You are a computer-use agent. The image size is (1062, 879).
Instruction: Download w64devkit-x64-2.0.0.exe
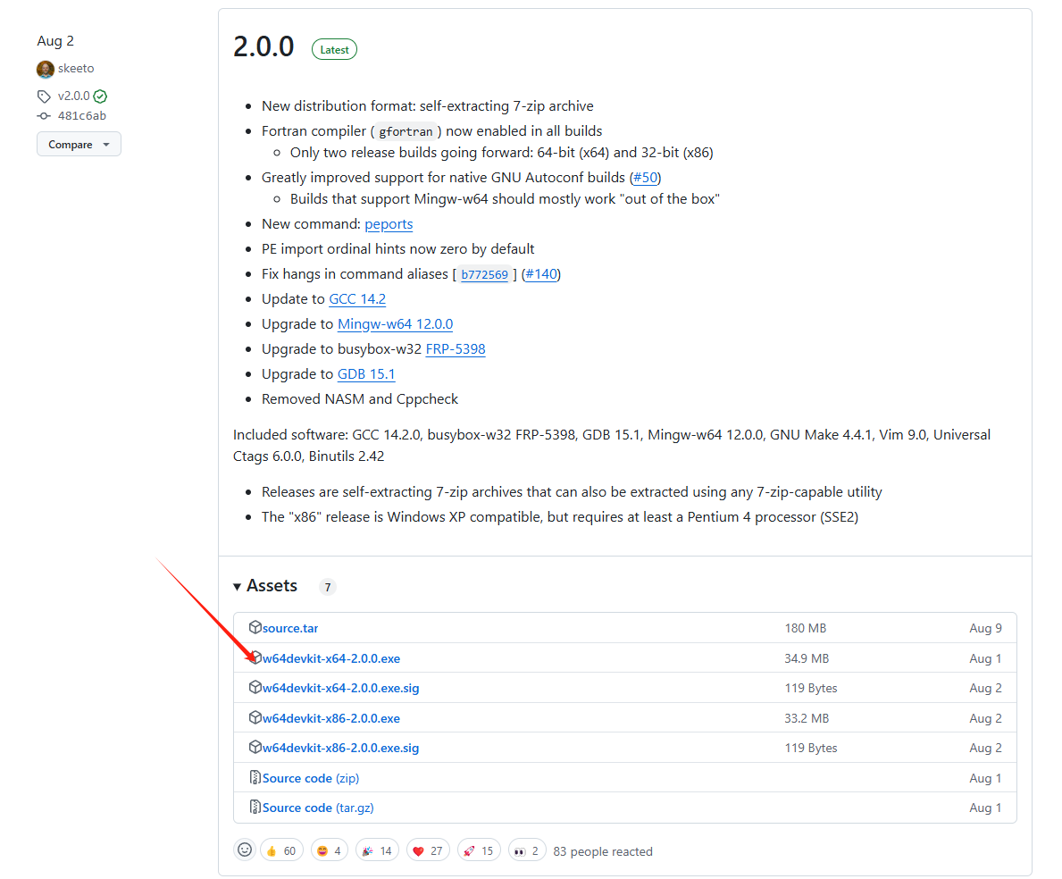click(331, 658)
